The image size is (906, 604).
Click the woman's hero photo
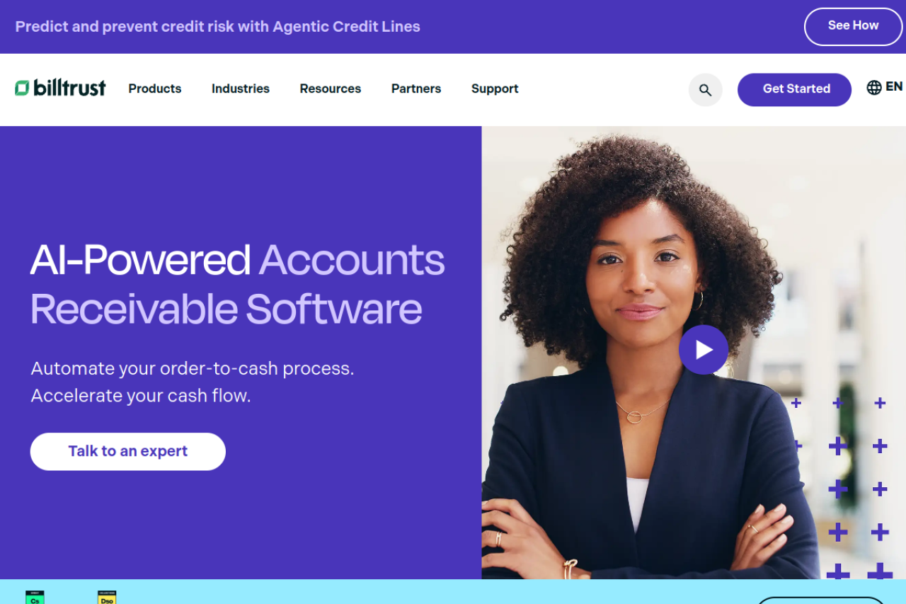694,352
